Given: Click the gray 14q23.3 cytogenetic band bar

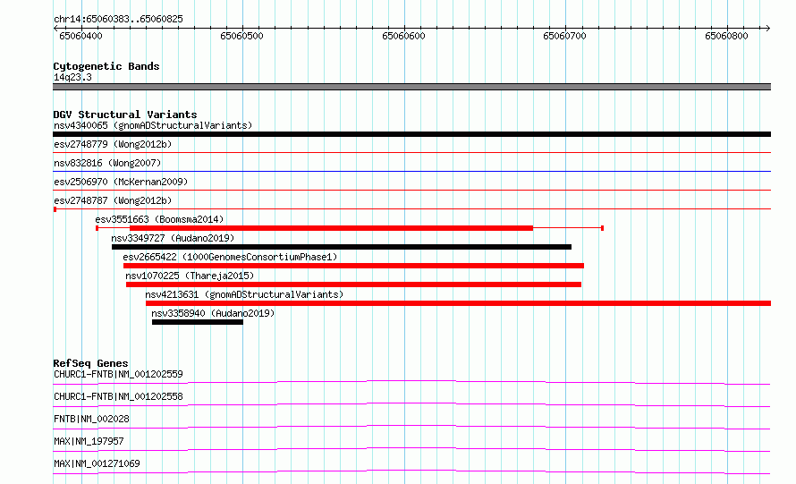Looking at the screenshot, I should [411, 87].
